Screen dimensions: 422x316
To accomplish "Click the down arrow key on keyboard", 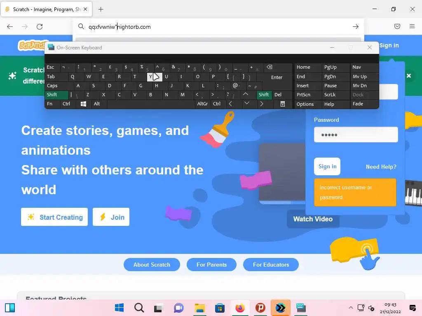I will 246,103.
